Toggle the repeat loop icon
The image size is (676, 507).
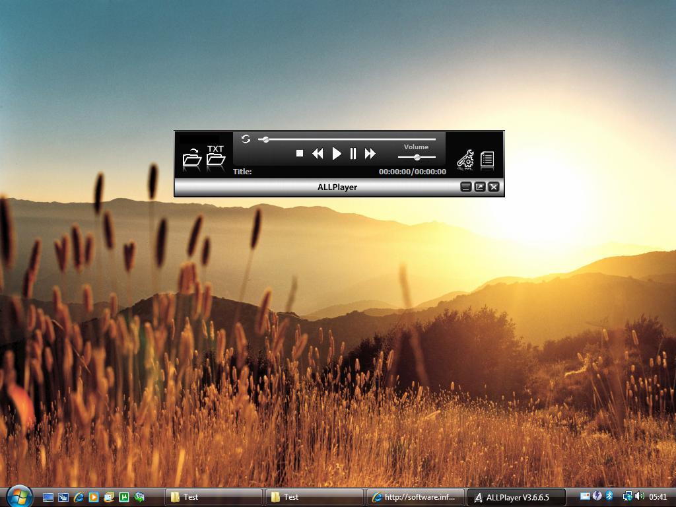pyautogui.click(x=245, y=139)
